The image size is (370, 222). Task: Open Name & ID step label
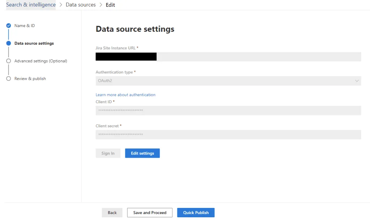[25, 26]
